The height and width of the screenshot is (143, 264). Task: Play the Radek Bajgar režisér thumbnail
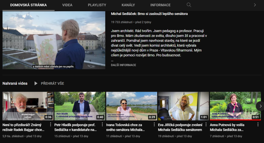tap(28, 106)
